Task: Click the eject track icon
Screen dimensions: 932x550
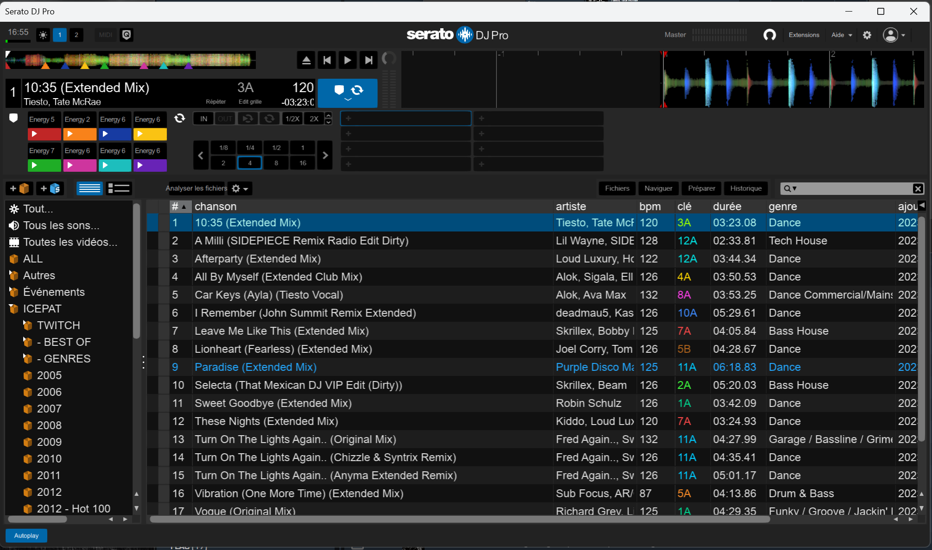Action: pyautogui.click(x=306, y=60)
